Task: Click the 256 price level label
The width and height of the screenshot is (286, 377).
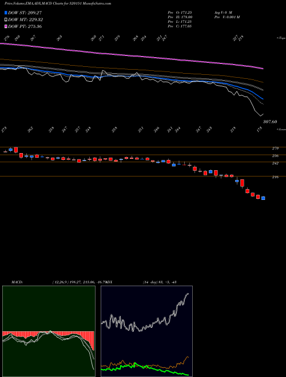Action: click(275, 156)
